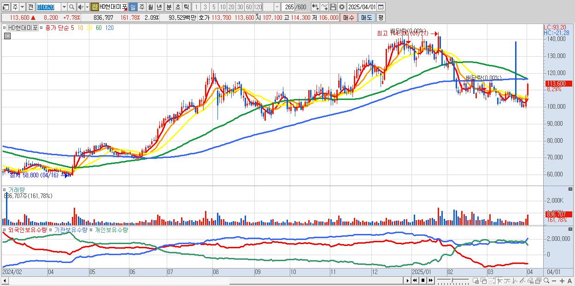Click the 전 button in top toolbar
The height and width of the screenshot is (286, 575).
point(30,7)
